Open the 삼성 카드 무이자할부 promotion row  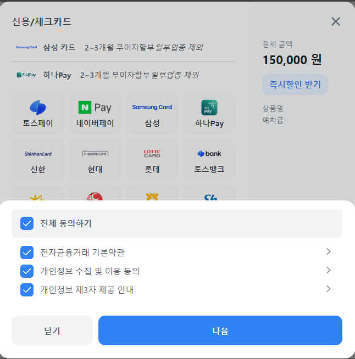pyautogui.click(x=124, y=47)
